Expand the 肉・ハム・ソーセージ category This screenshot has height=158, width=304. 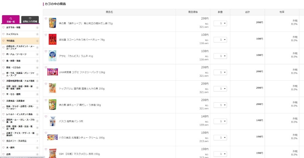pos(37,54)
